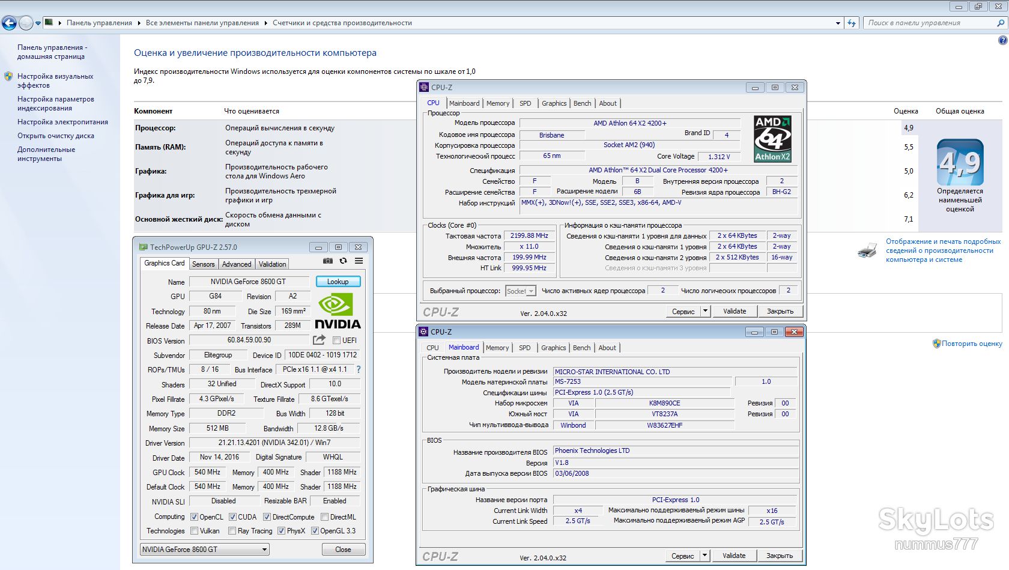
Task: Click the GPU-Z refresh icon
Action: pos(344,261)
